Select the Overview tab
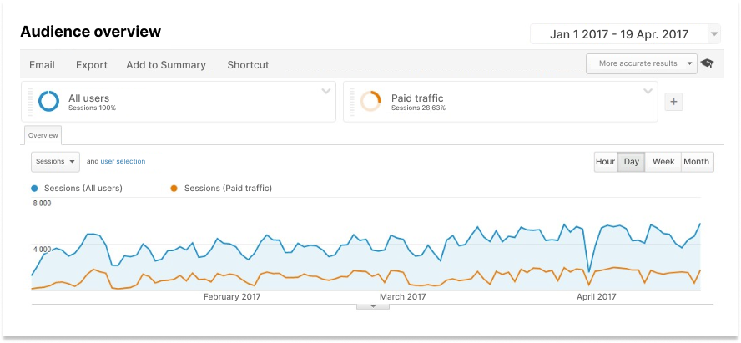Viewport: 741px width, 343px height. click(x=43, y=135)
